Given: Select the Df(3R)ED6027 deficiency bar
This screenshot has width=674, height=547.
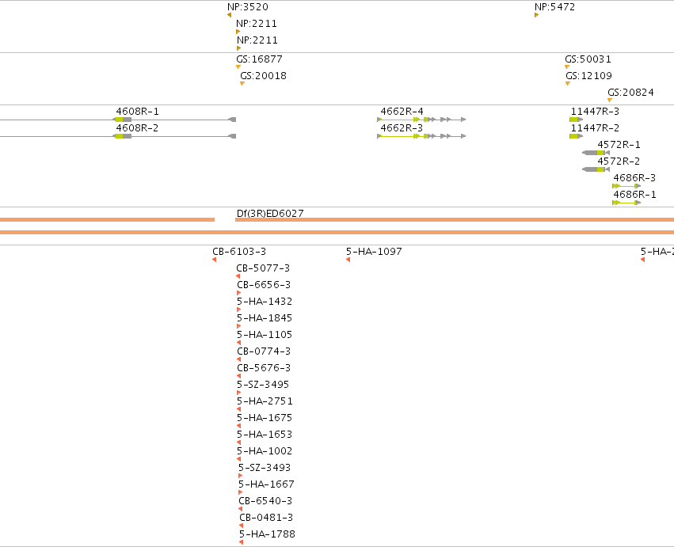Looking at the screenshot, I should coord(455,219).
